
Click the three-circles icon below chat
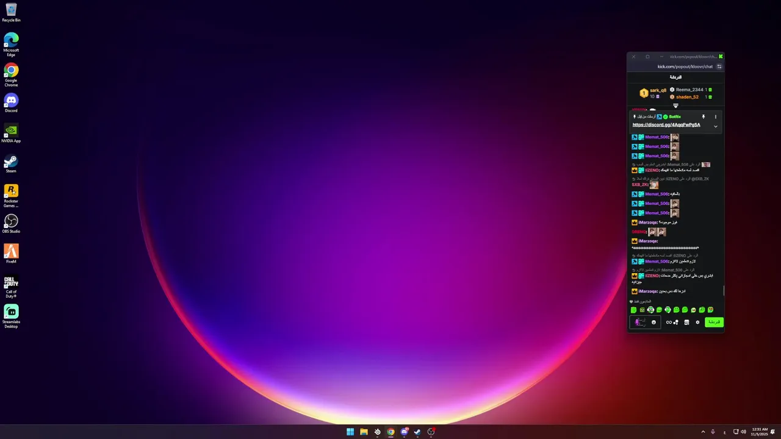676,322
